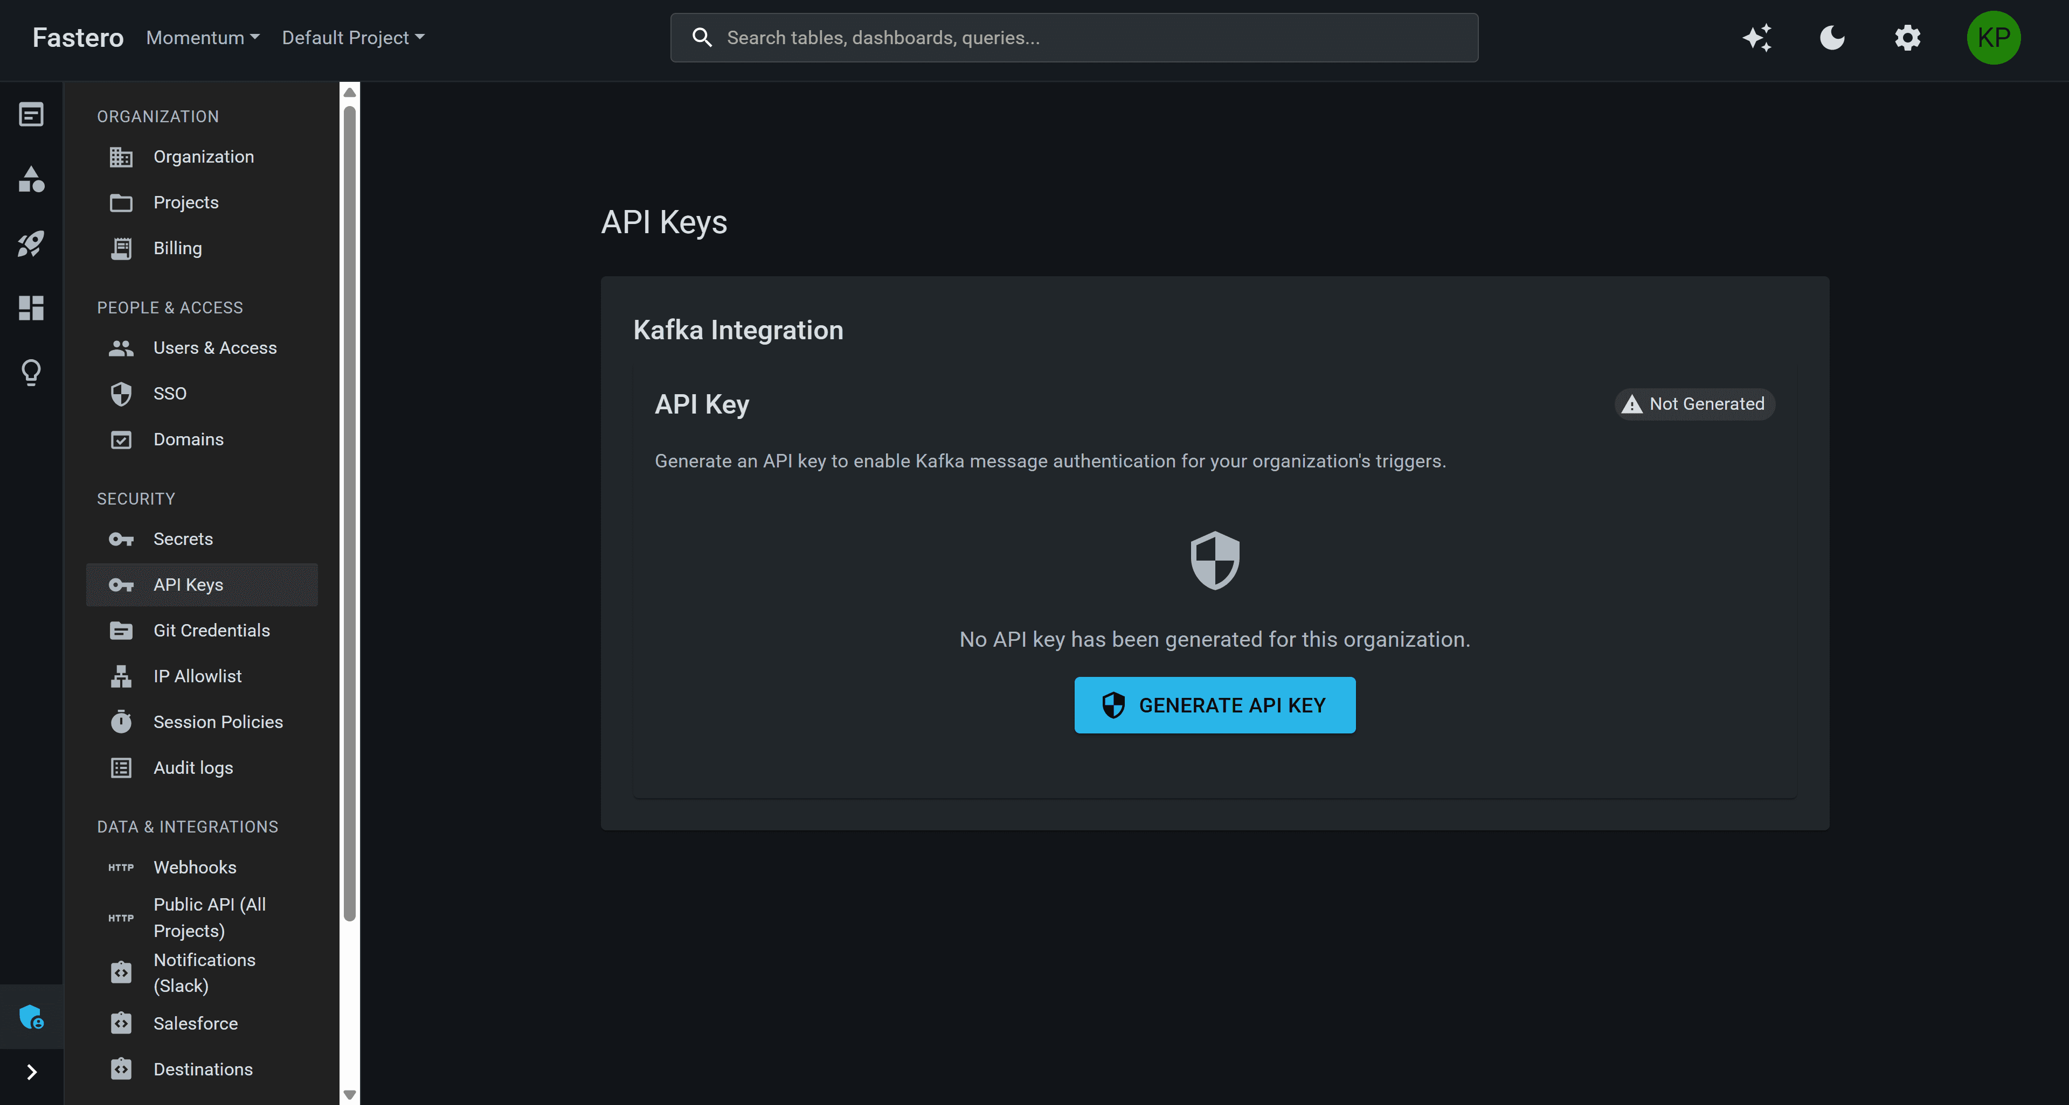Open the Momentum organization dropdown

point(203,37)
